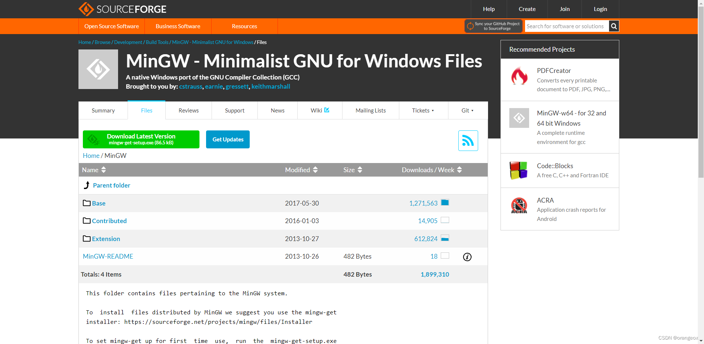The width and height of the screenshot is (704, 344).
Task: Click Download Latest Version button
Action: pyautogui.click(x=141, y=139)
